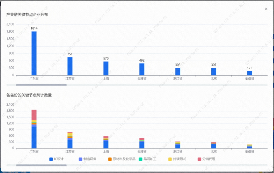Click the 江苏省 axis label in bottom chart
This screenshot has width=274, height=173.
pyautogui.click(x=70, y=152)
